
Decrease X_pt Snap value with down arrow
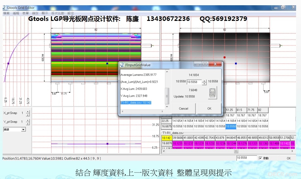pyautogui.click(x=28, y=115)
